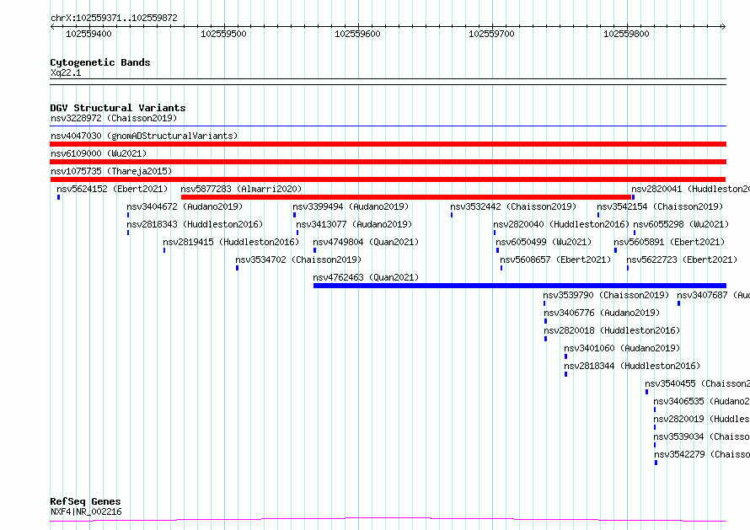Viewport: 750px width, 530px height.
Task: Open the NXF4|NR_002216 gene label
Action: pyautogui.click(x=86, y=511)
